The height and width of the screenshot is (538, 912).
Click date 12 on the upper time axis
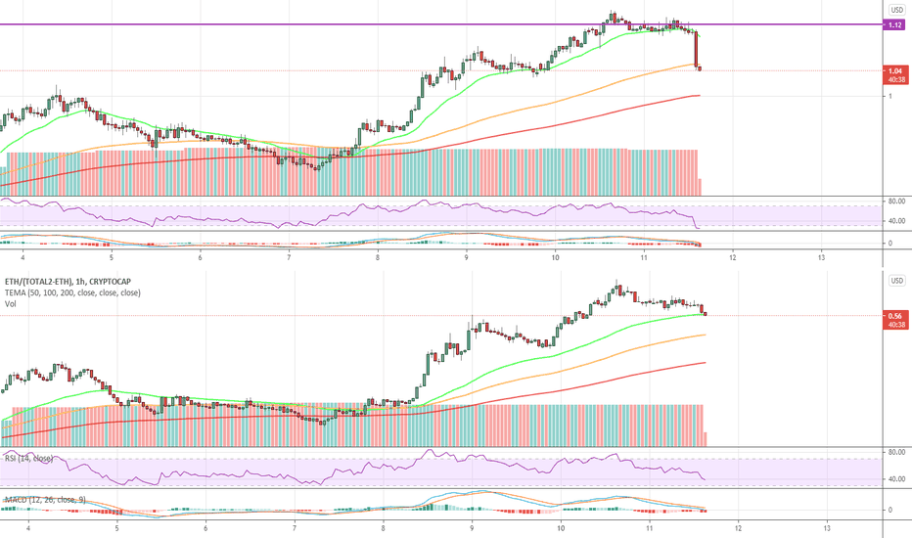(733, 257)
